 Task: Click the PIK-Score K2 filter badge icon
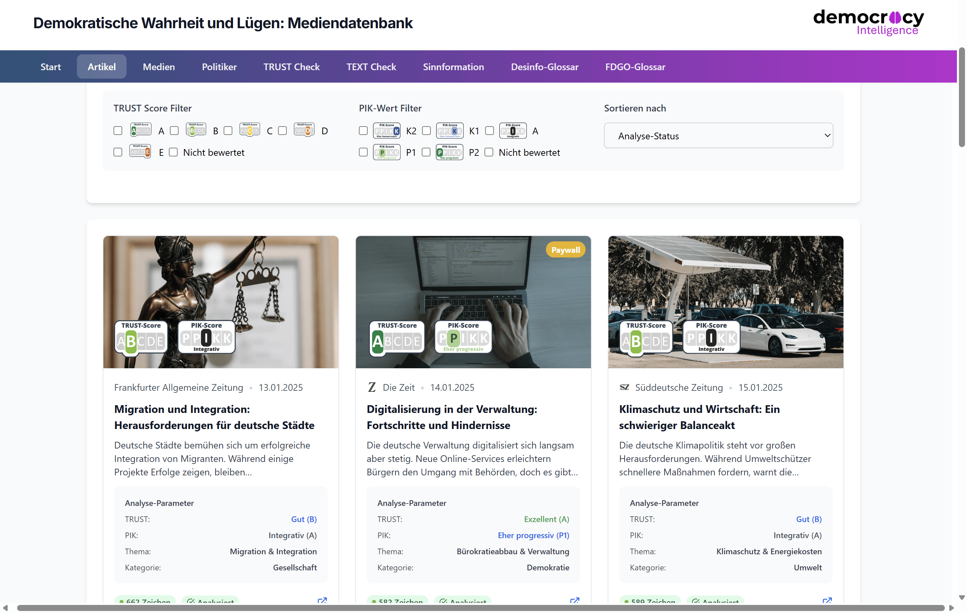pos(387,131)
